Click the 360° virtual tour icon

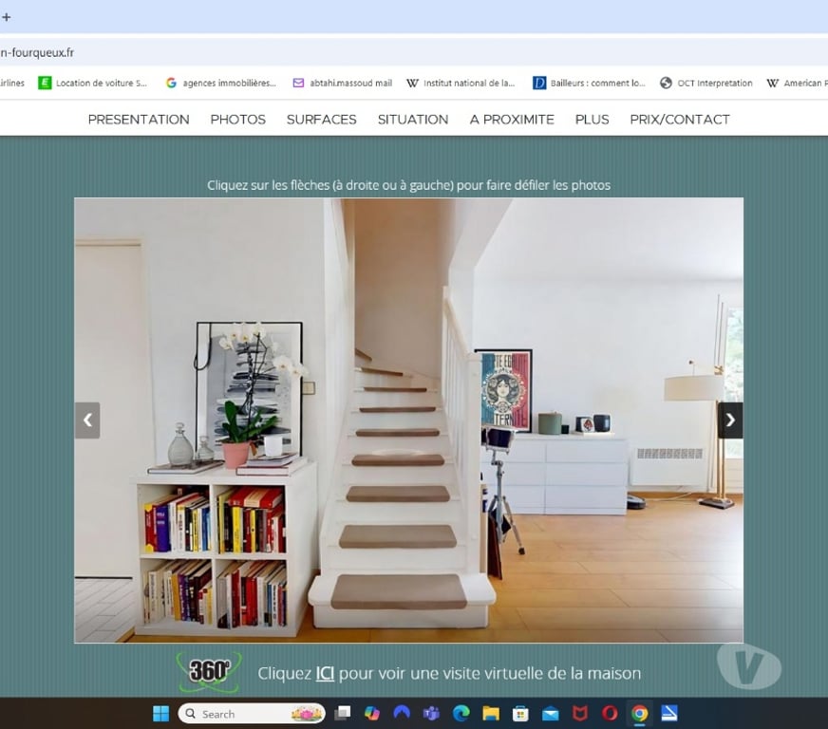pos(209,671)
